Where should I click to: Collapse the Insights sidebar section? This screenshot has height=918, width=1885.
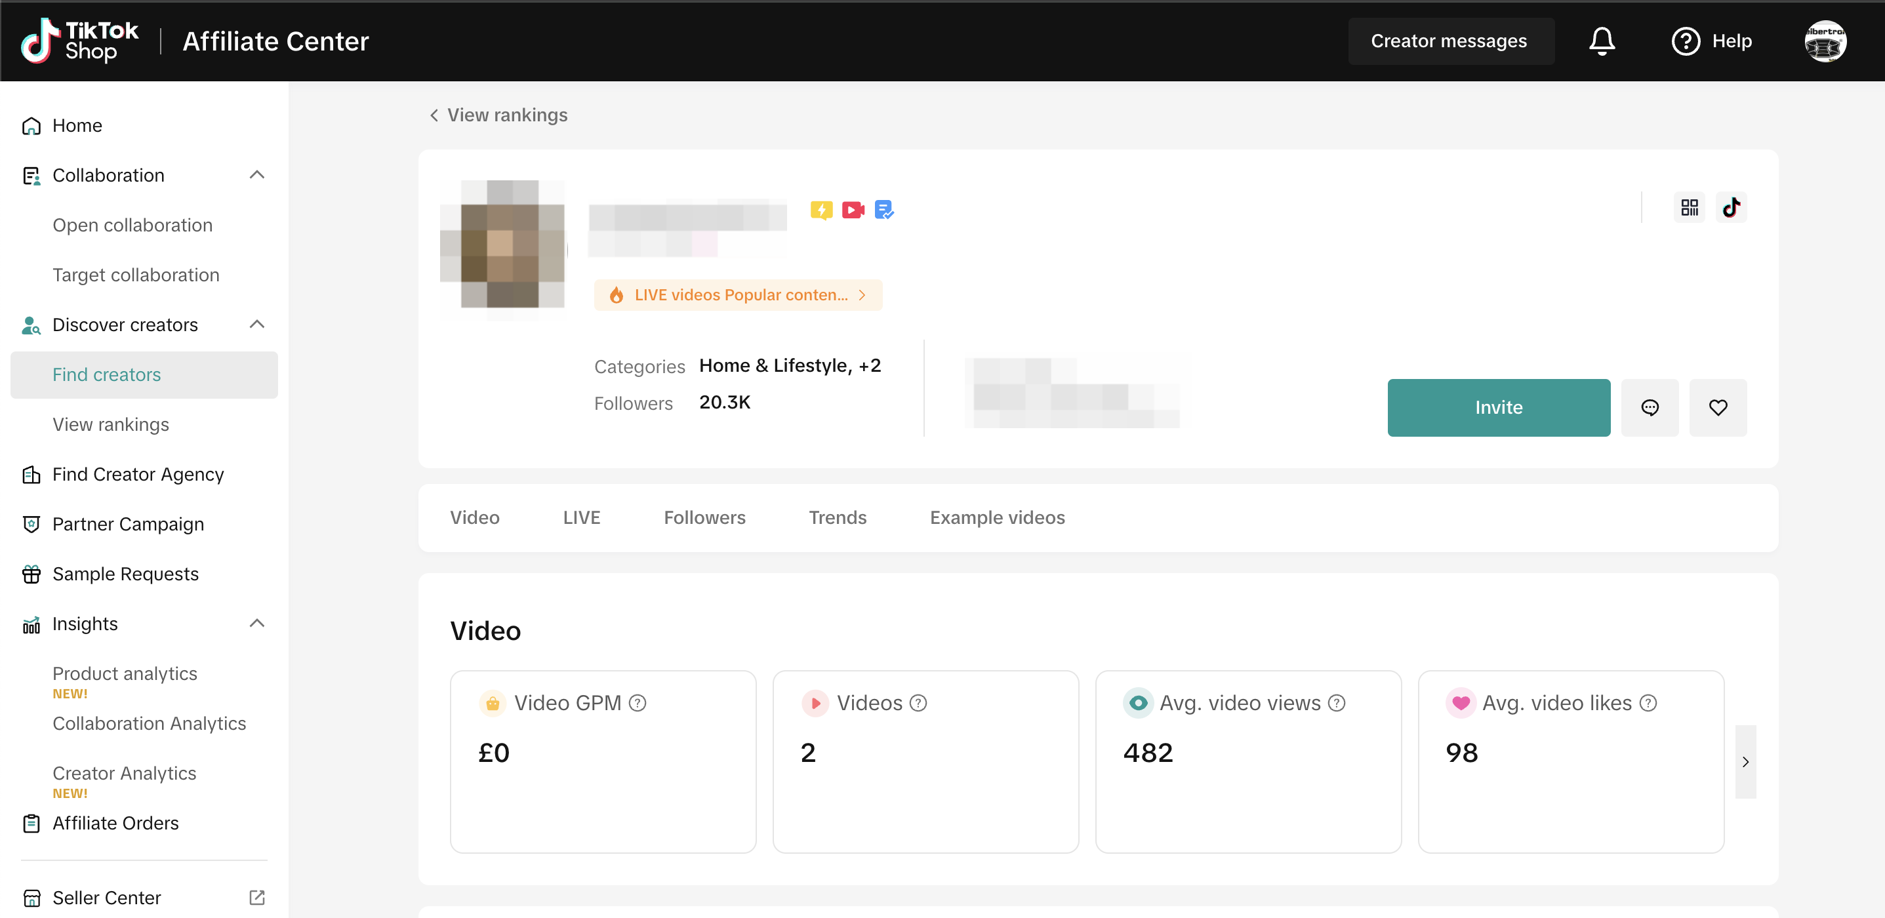(x=257, y=623)
